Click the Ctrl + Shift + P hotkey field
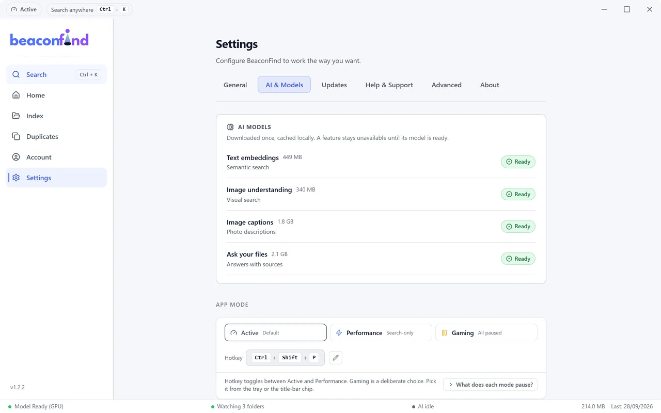 point(285,358)
